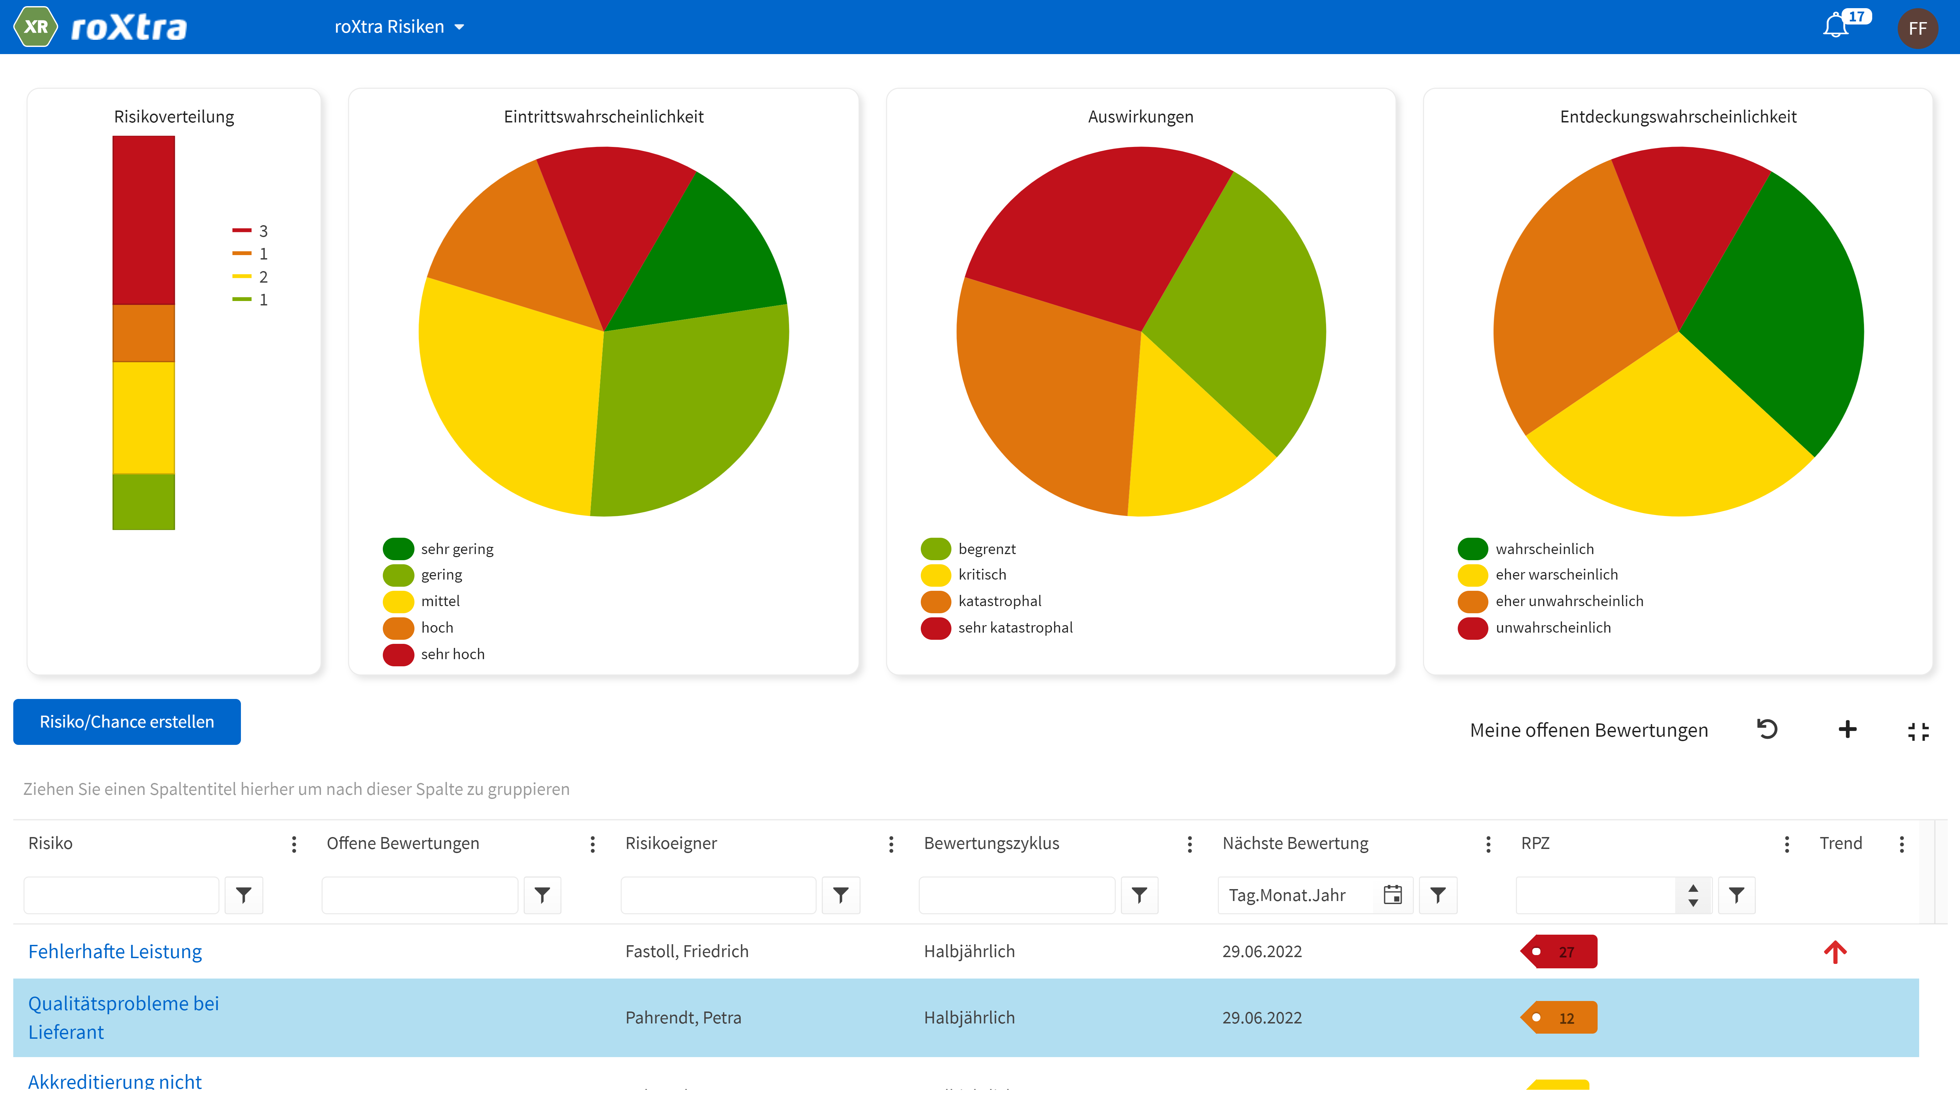Screen dimensions: 1960x1102
Task: Click the filter icon of the Risikoeigner column
Action: point(841,895)
